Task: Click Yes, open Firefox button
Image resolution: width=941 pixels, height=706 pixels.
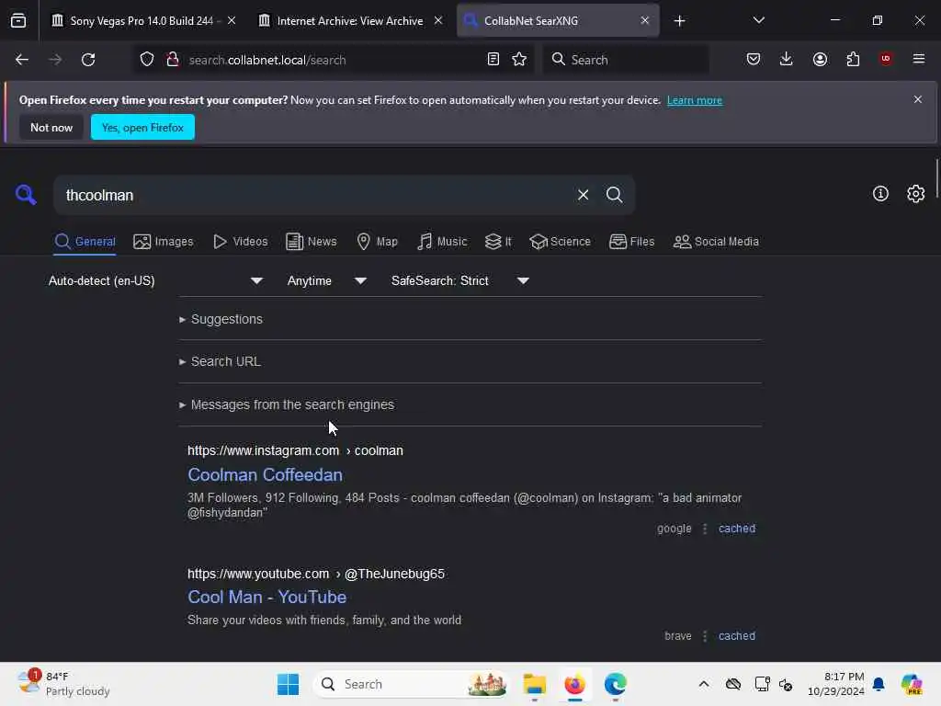Action: pyautogui.click(x=142, y=127)
